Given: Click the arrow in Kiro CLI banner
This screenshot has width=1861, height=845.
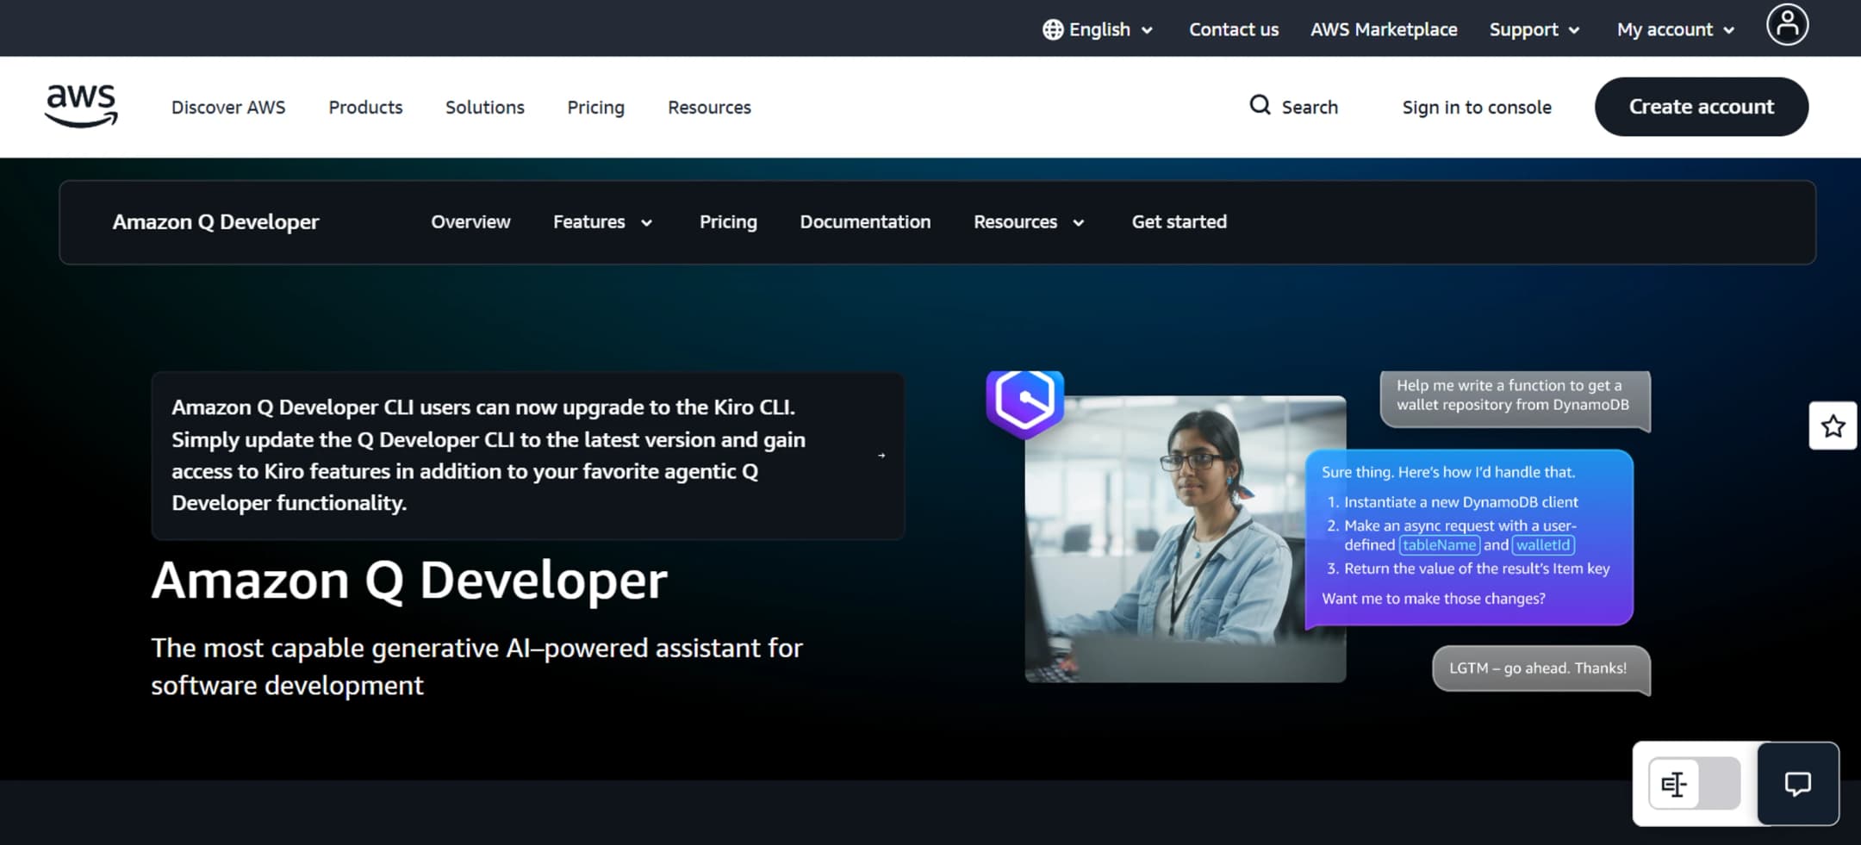Looking at the screenshot, I should pos(881,456).
